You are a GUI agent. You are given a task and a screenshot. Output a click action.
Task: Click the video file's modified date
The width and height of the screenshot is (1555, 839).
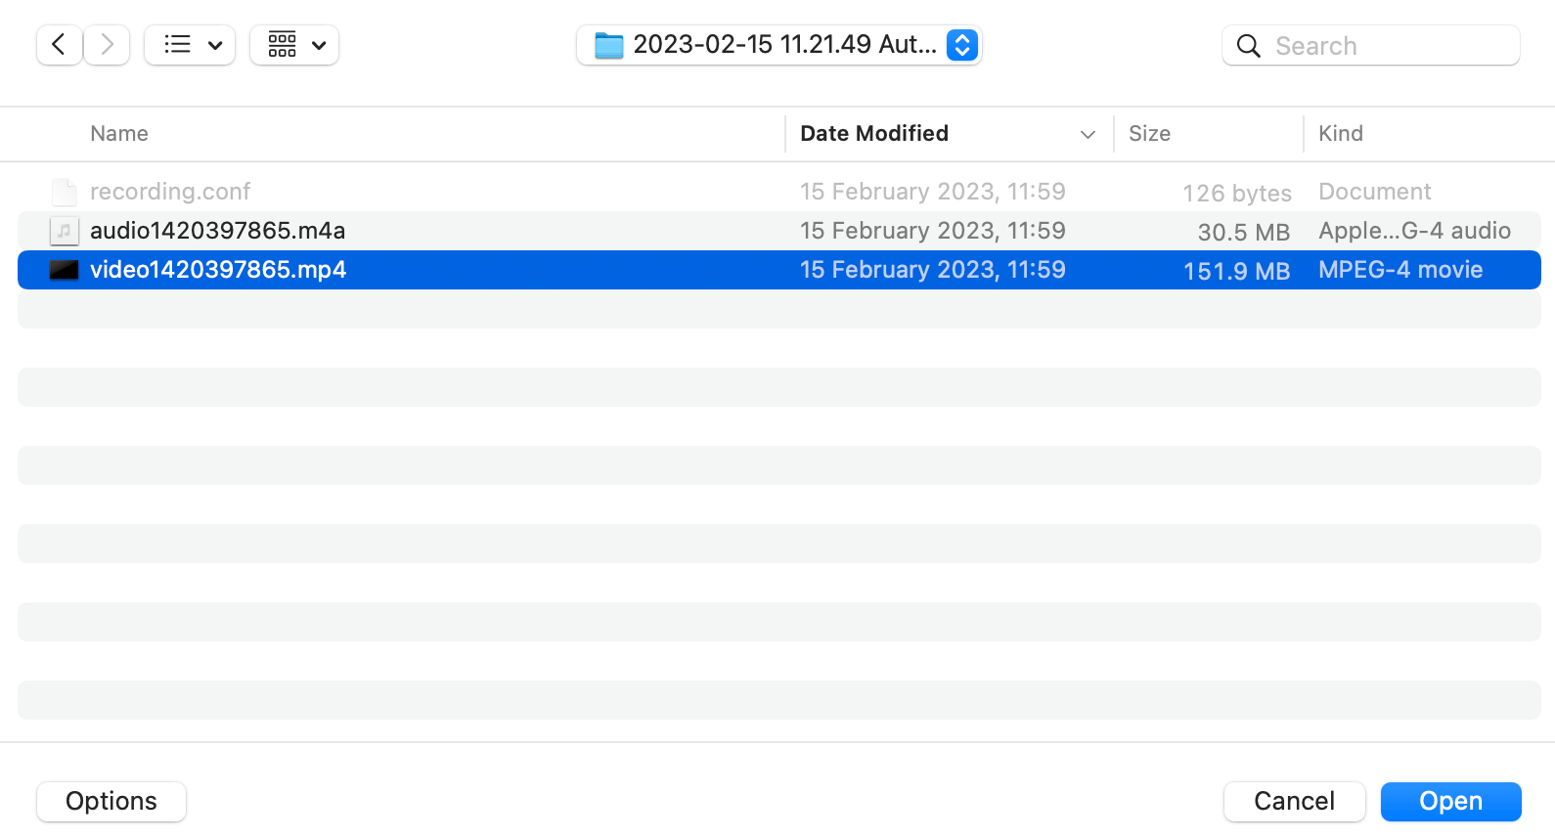tap(933, 270)
